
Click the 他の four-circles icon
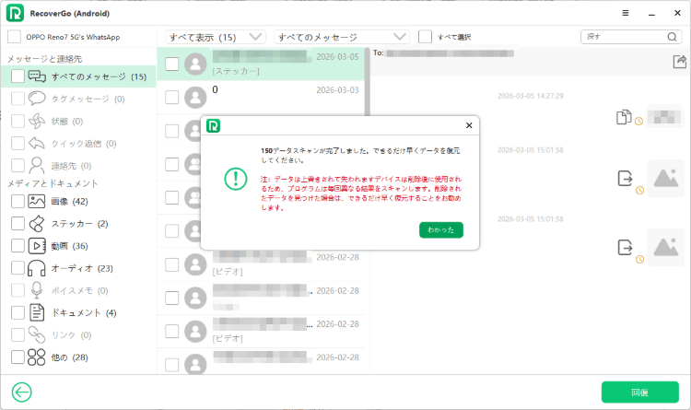(37, 357)
